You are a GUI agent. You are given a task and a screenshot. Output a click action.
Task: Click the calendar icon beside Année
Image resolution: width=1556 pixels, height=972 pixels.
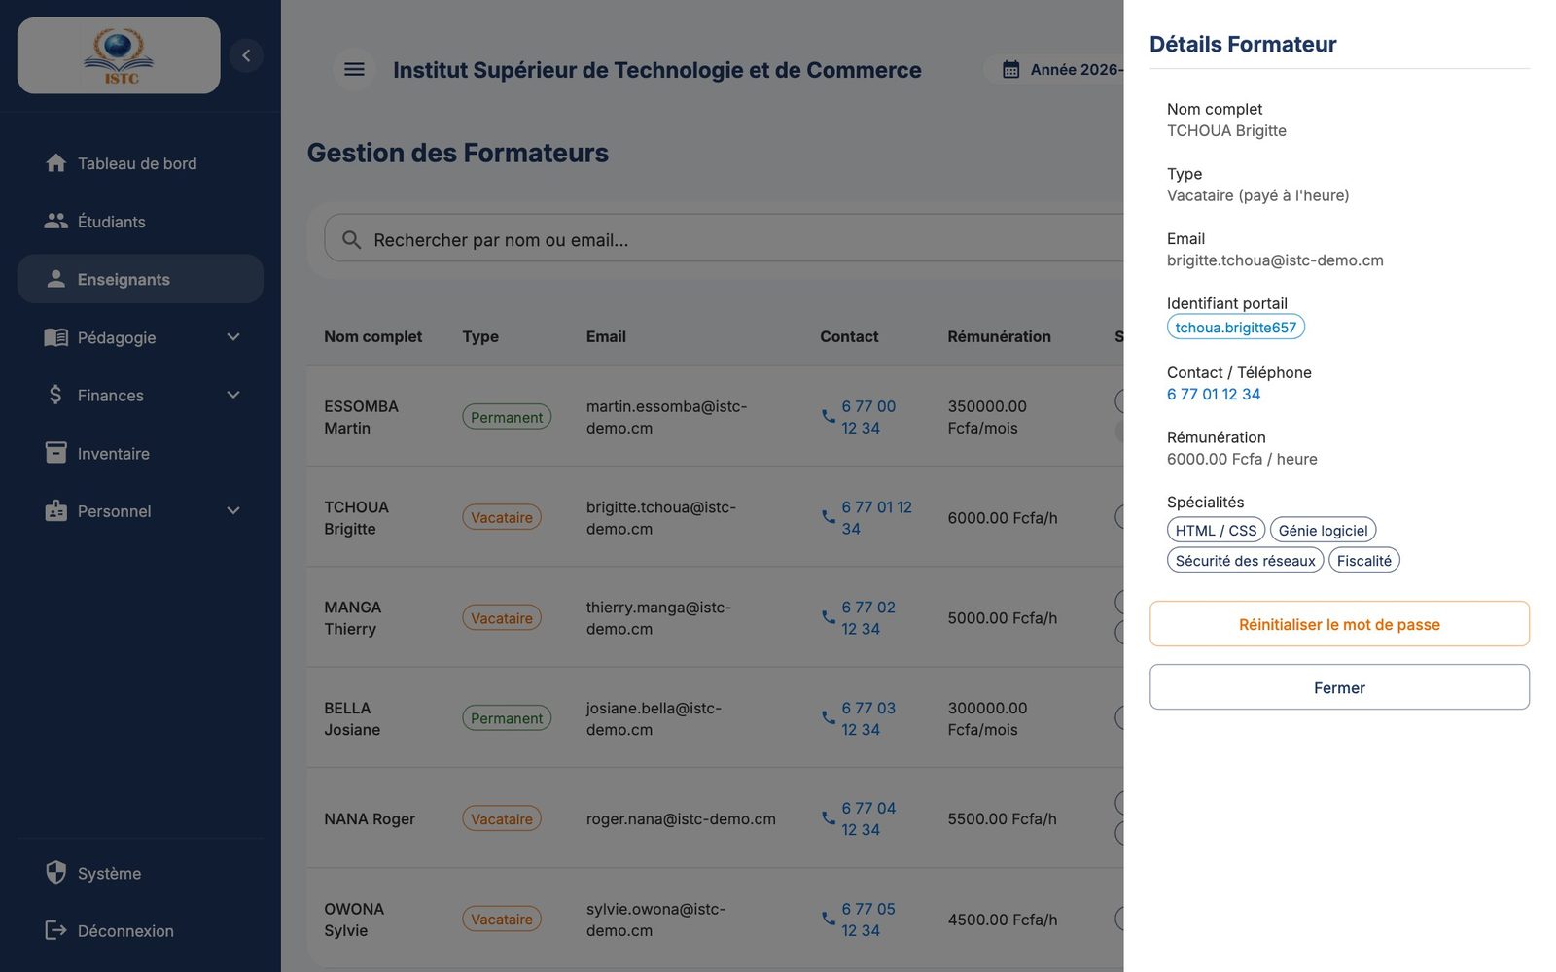click(x=1010, y=70)
